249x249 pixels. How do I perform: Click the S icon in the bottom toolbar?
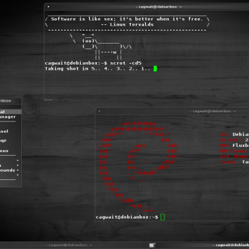(153, 245)
